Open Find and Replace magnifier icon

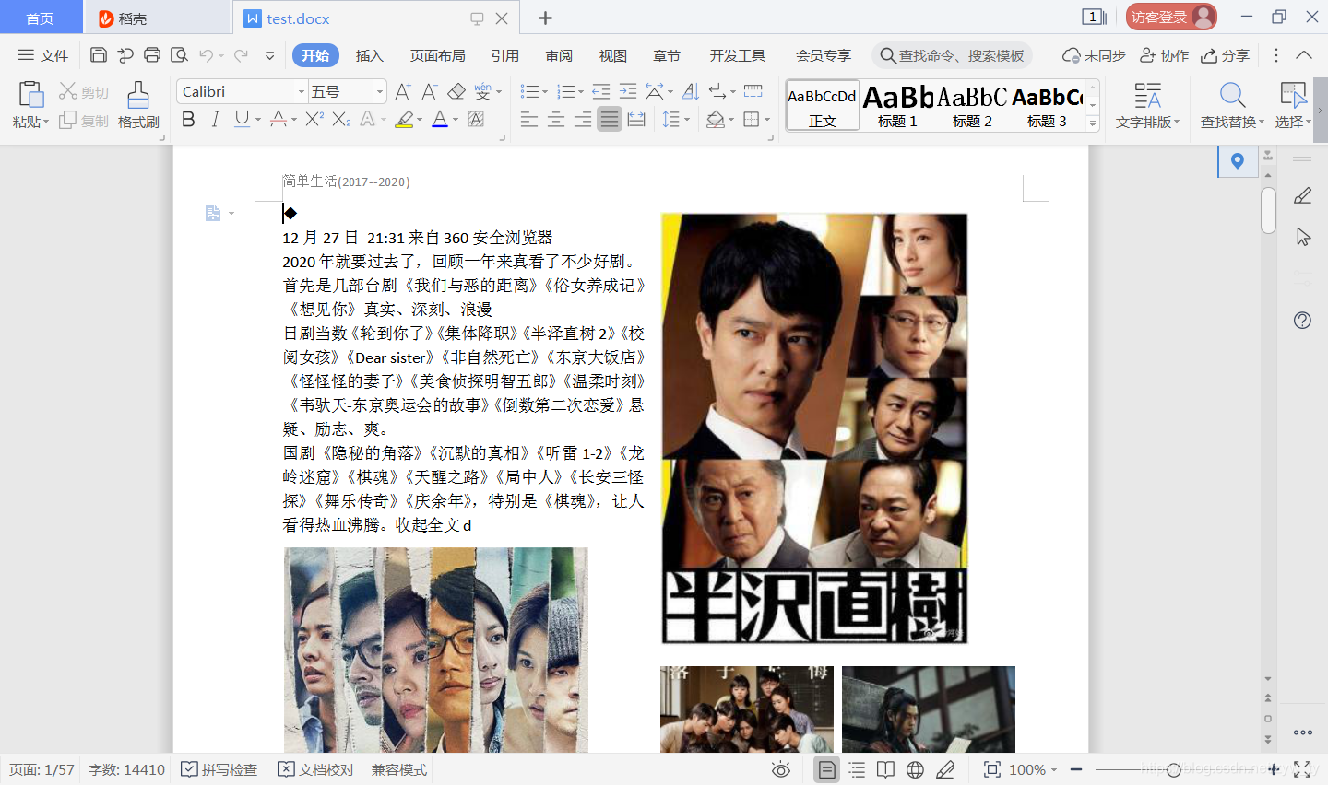[x=1232, y=95]
